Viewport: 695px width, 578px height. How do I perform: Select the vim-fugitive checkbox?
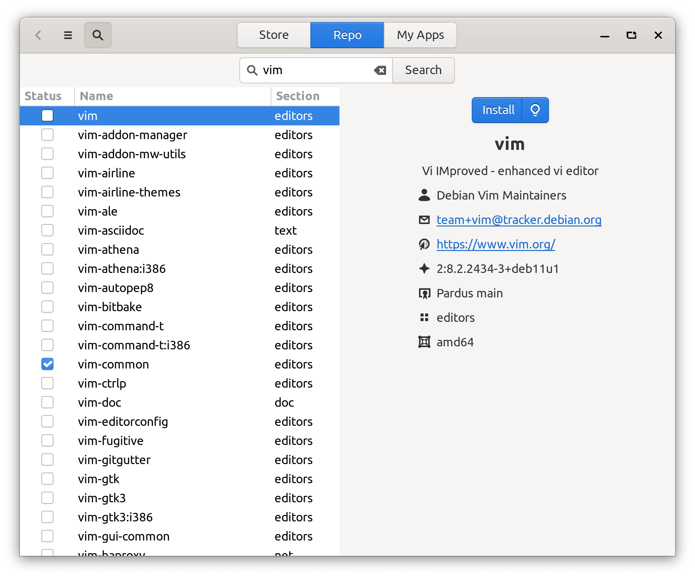(x=47, y=440)
